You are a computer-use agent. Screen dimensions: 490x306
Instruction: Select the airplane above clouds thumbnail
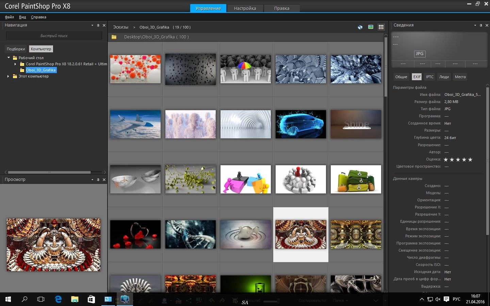pyautogui.click(x=135, y=124)
